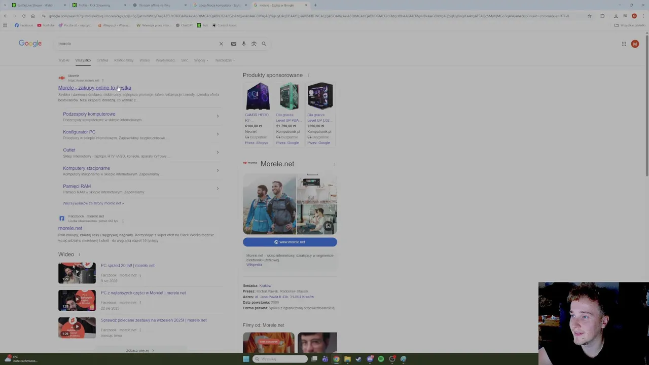Expand the Pamięci RAM sitelink arrow
This screenshot has width=649, height=365.
click(218, 189)
